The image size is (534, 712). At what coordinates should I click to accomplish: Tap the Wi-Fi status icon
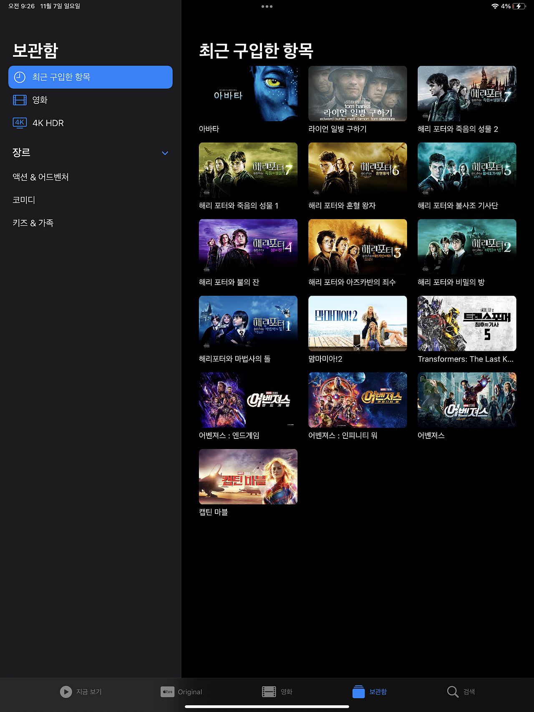(x=495, y=6)
